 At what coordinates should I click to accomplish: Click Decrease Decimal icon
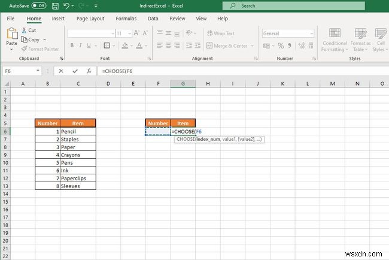tap(311, 46)
